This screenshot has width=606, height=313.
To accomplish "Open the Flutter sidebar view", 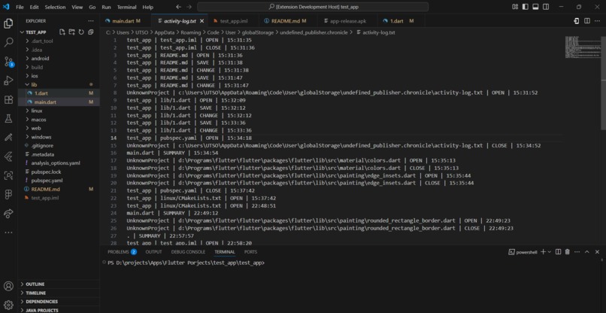I will [x=8, y=156].
